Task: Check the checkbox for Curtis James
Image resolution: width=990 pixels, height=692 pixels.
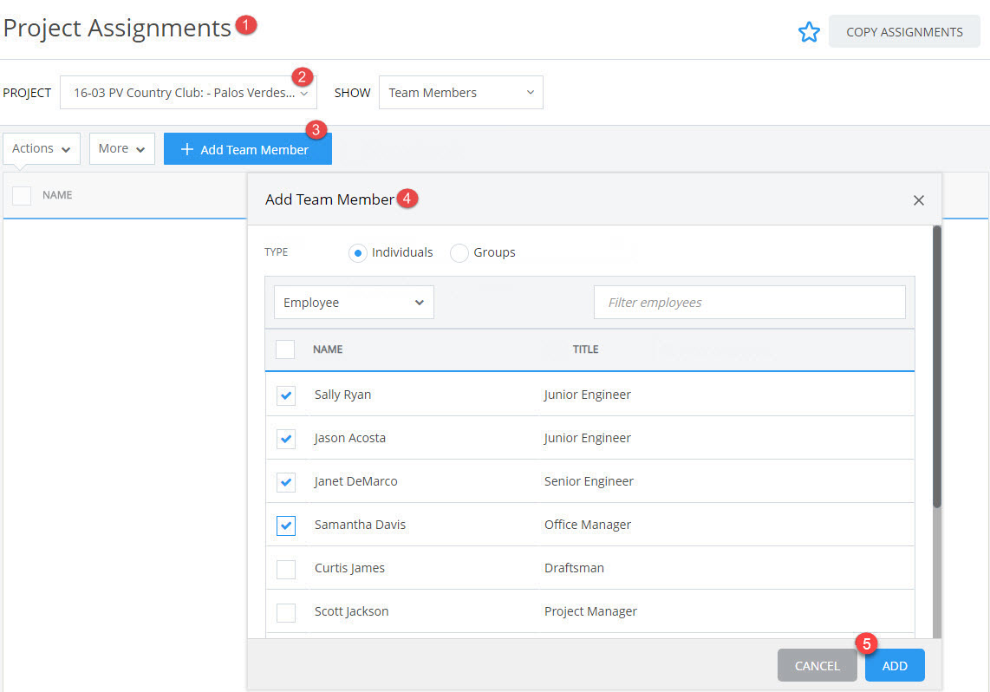Action: pyautogui.click(x=286, y=569)
